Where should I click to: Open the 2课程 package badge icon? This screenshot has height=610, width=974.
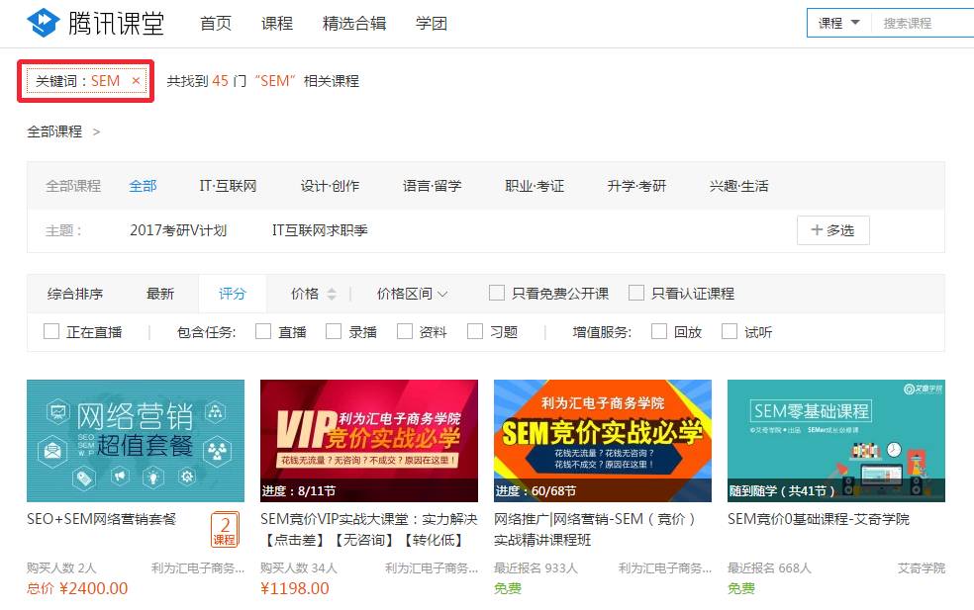[x=225, y=529]
